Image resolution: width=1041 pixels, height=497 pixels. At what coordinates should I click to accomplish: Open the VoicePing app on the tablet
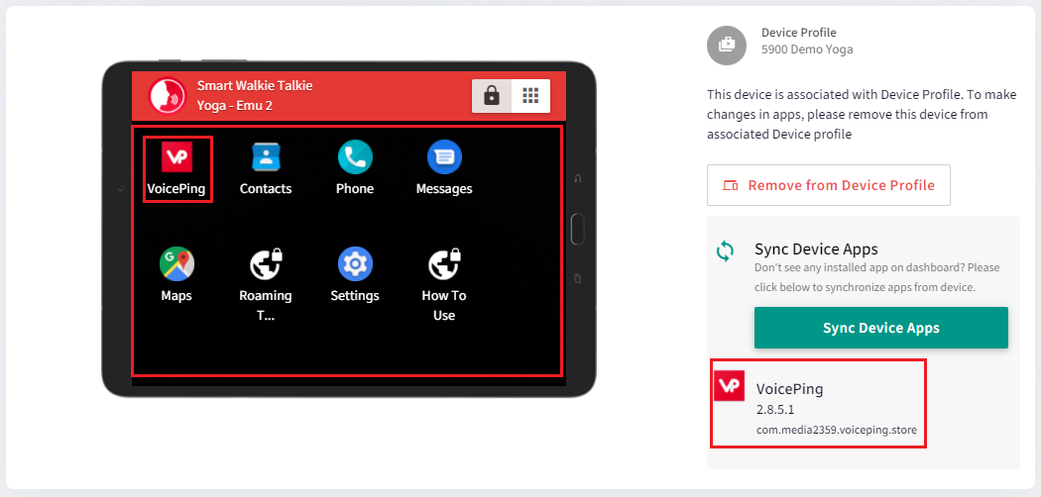point(176,157)
